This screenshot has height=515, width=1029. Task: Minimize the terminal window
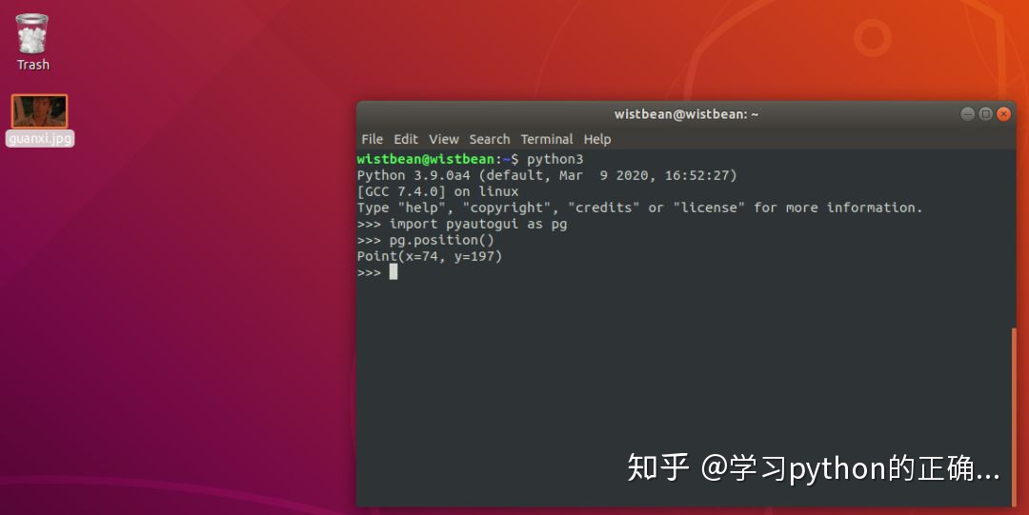click(x=967, y=114)
